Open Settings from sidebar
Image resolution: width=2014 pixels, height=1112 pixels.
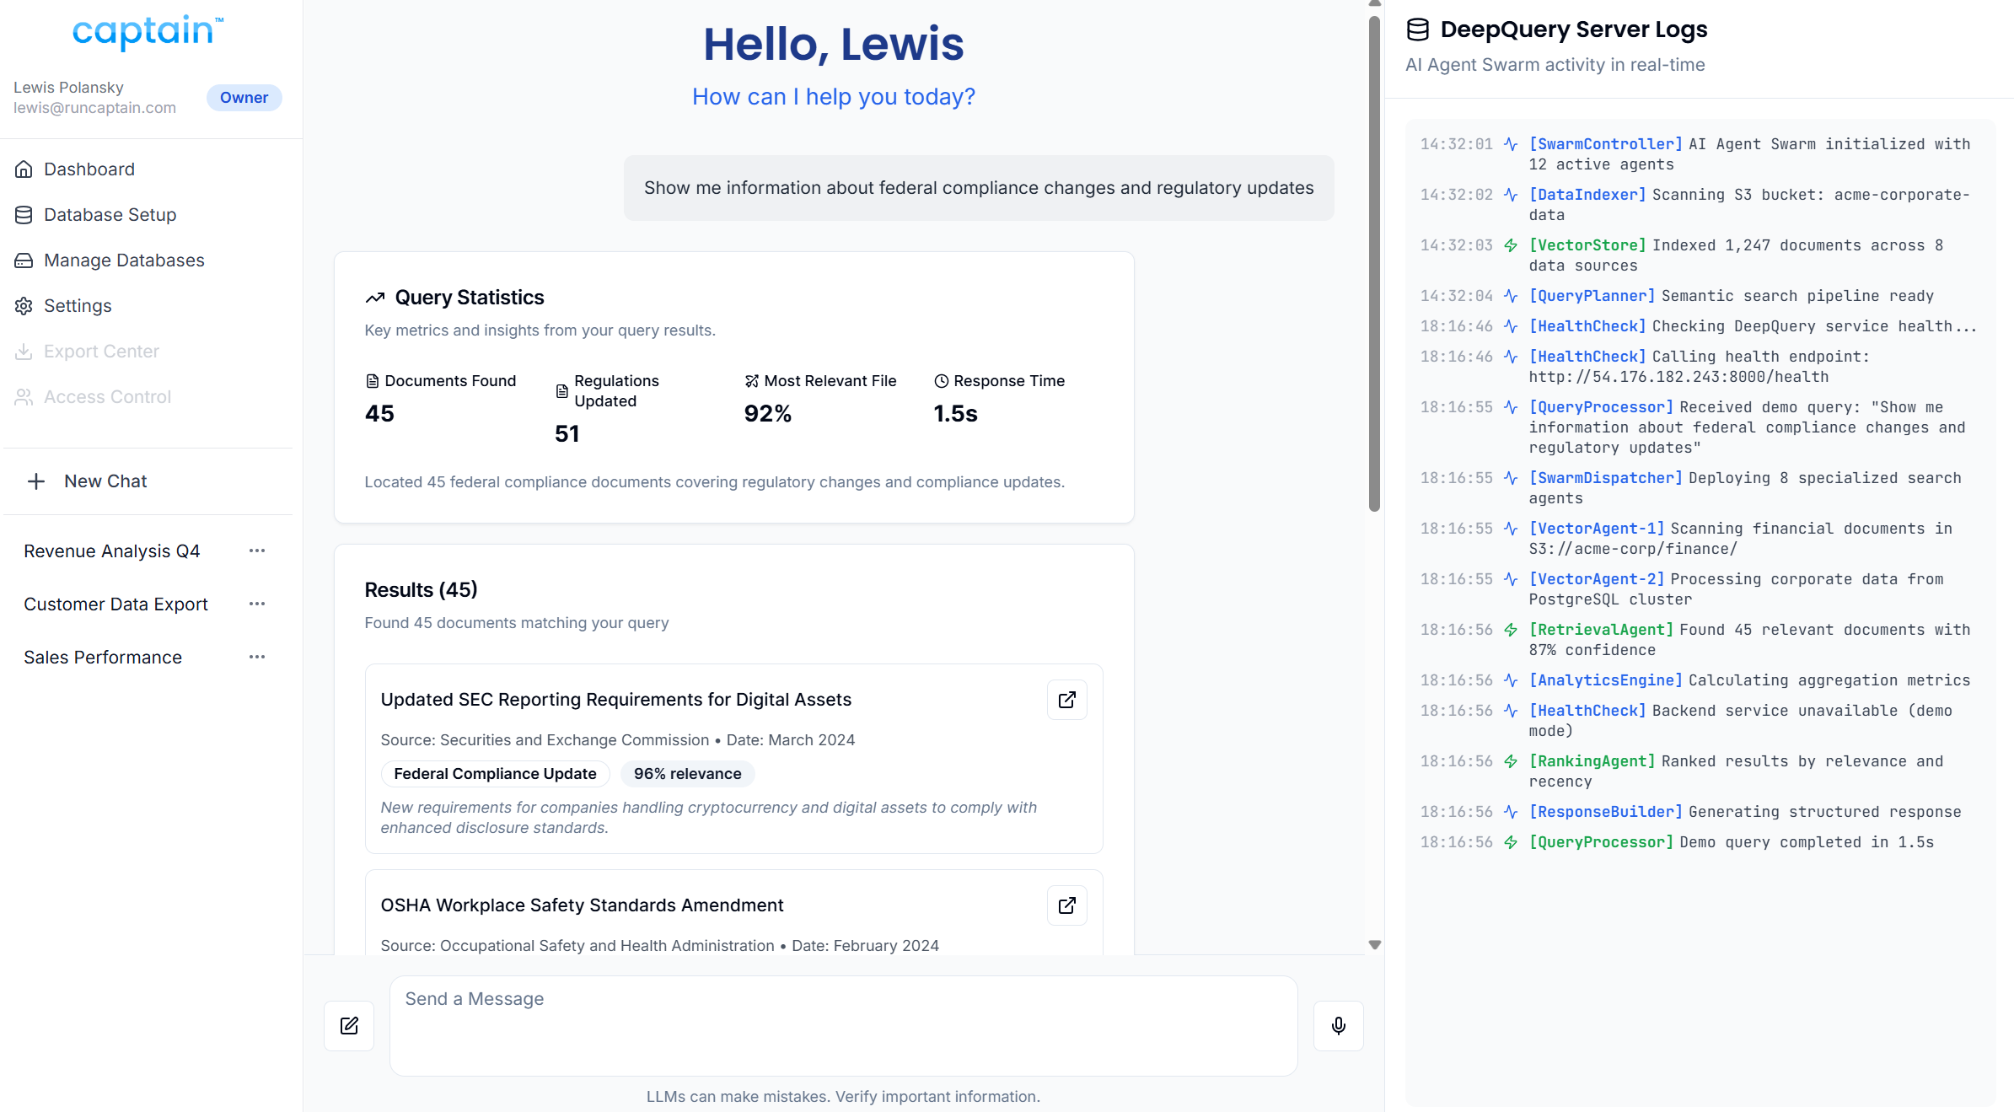(78, 305)
